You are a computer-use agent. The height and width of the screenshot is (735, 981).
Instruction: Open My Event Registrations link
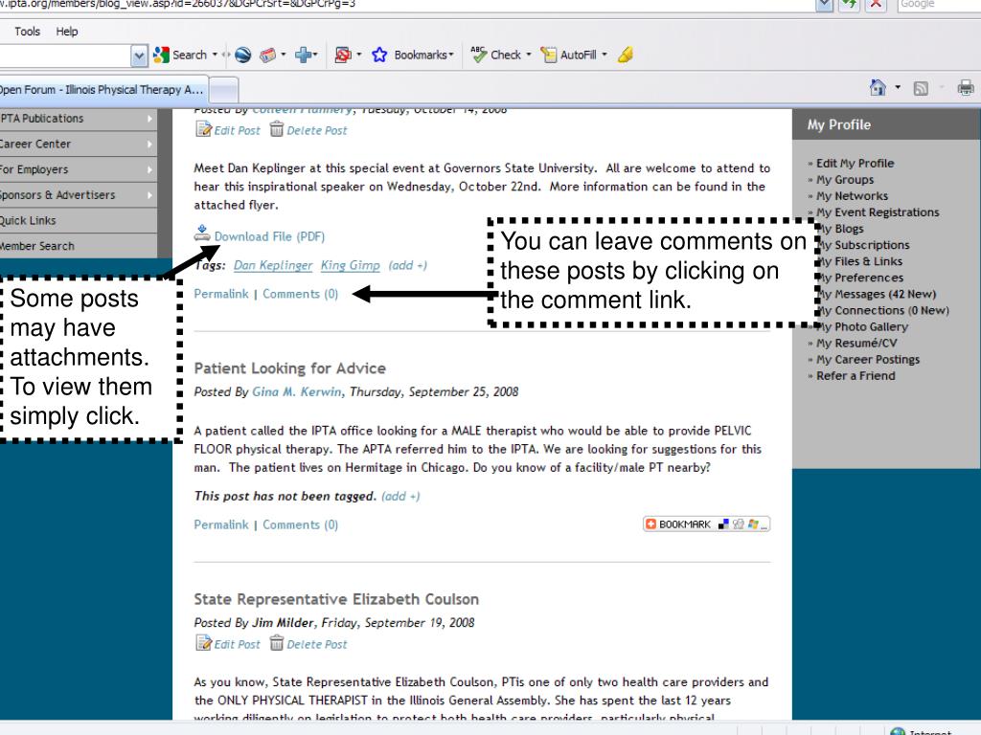coord(878,212)
